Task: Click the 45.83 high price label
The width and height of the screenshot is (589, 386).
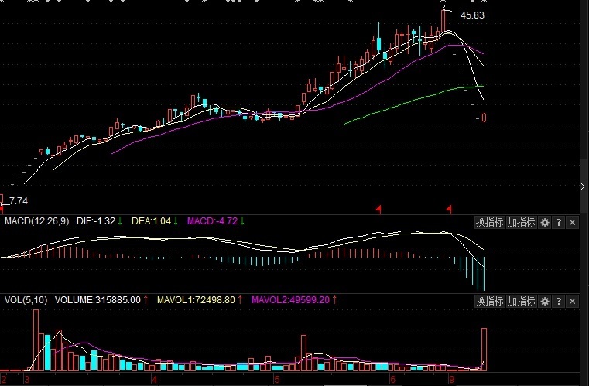Action: pyautogui.click(x=472, y=15)
